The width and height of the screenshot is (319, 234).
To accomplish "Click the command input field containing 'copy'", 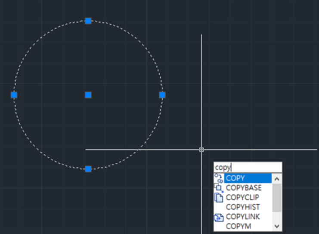I will point(248,167).
